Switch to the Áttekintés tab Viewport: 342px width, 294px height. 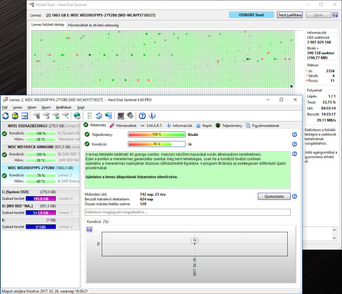(95, 125)
